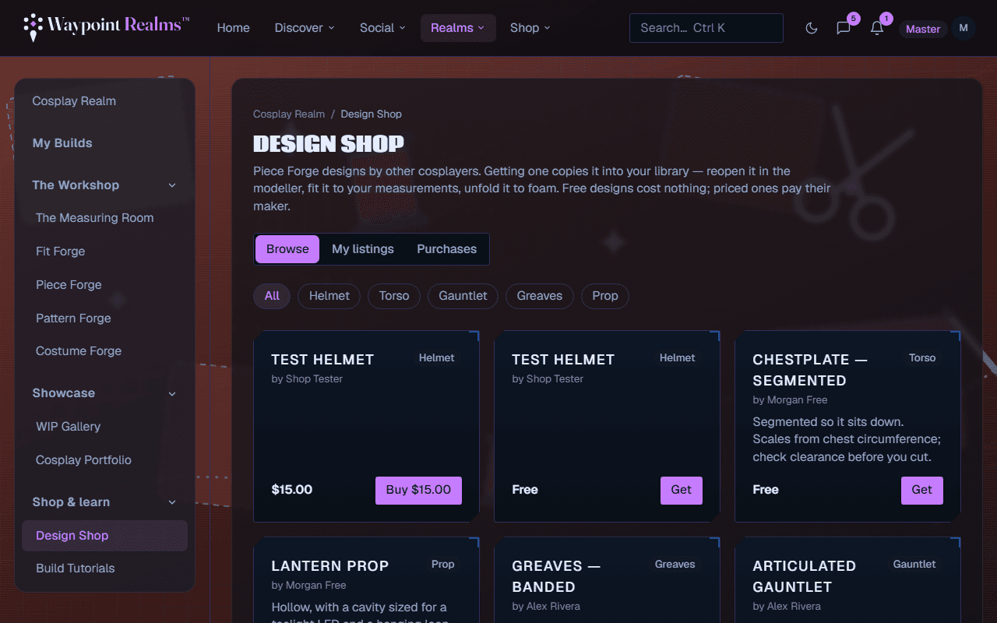Screen dimensions: 997x623
Task: Click 'by Alex Rivera' under Articulated Gauntlet
Action: tap(787, 607)
